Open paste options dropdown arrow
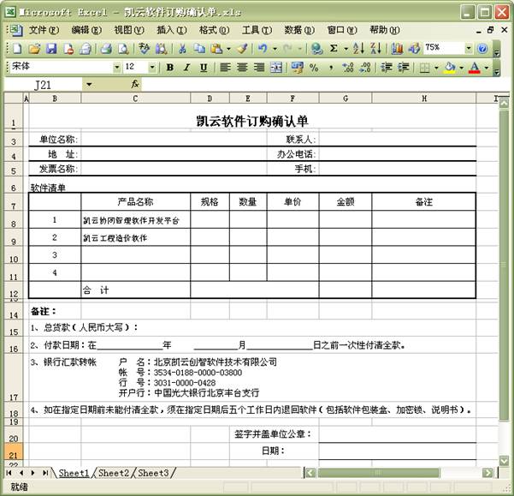This screenshot has height=496, width=514. (x=228, y=49)
